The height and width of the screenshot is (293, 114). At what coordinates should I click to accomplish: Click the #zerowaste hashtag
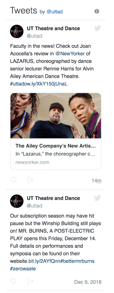point(23,269)
